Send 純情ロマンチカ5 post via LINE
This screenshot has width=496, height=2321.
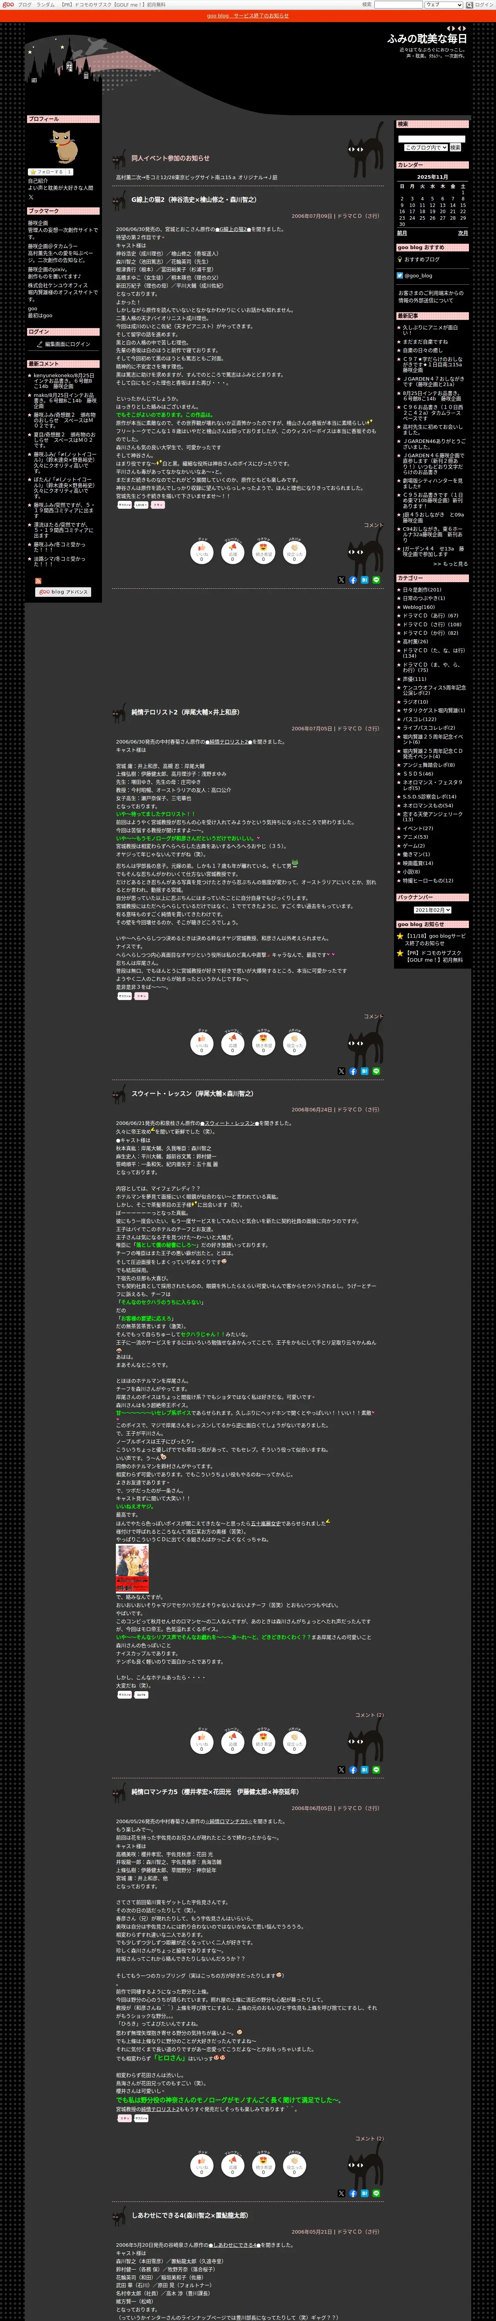376,2193
